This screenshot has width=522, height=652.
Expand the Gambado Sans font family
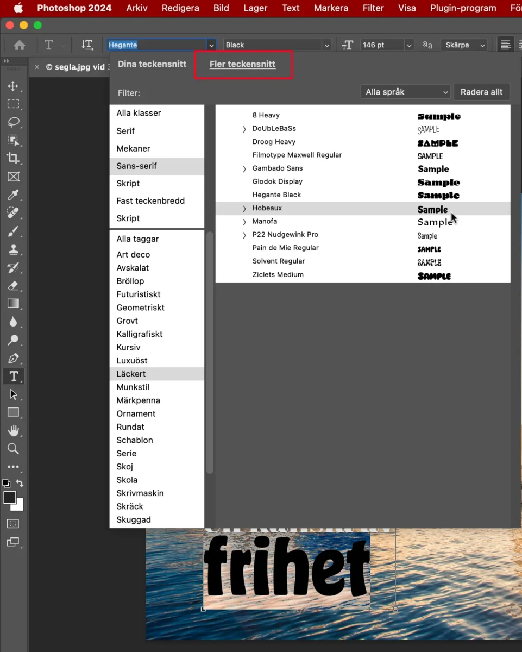(244, 169)
